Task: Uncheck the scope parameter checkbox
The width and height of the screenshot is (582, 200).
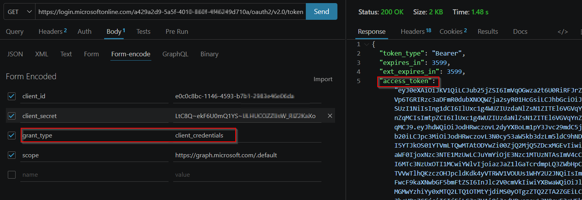Action: 12,155
